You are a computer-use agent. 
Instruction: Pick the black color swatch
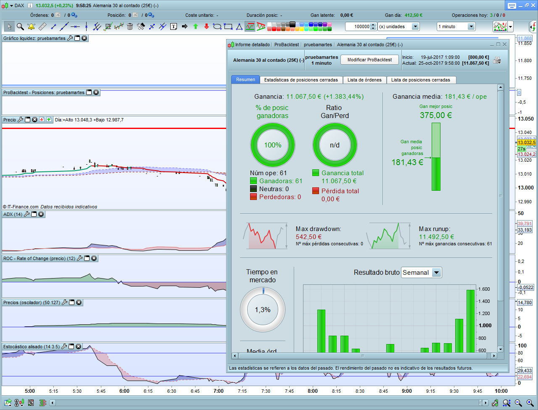click(x=293, y=24)
